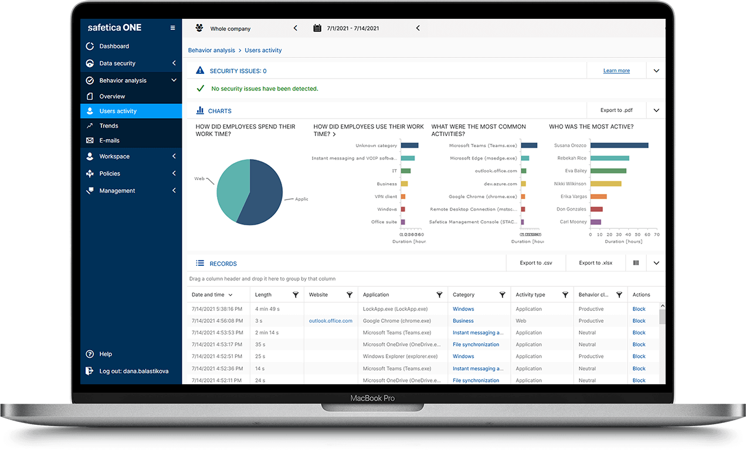The width and height of the screenshot is (746, 450).
Task: Expand the Data security chevron
Action: (174, 63)
